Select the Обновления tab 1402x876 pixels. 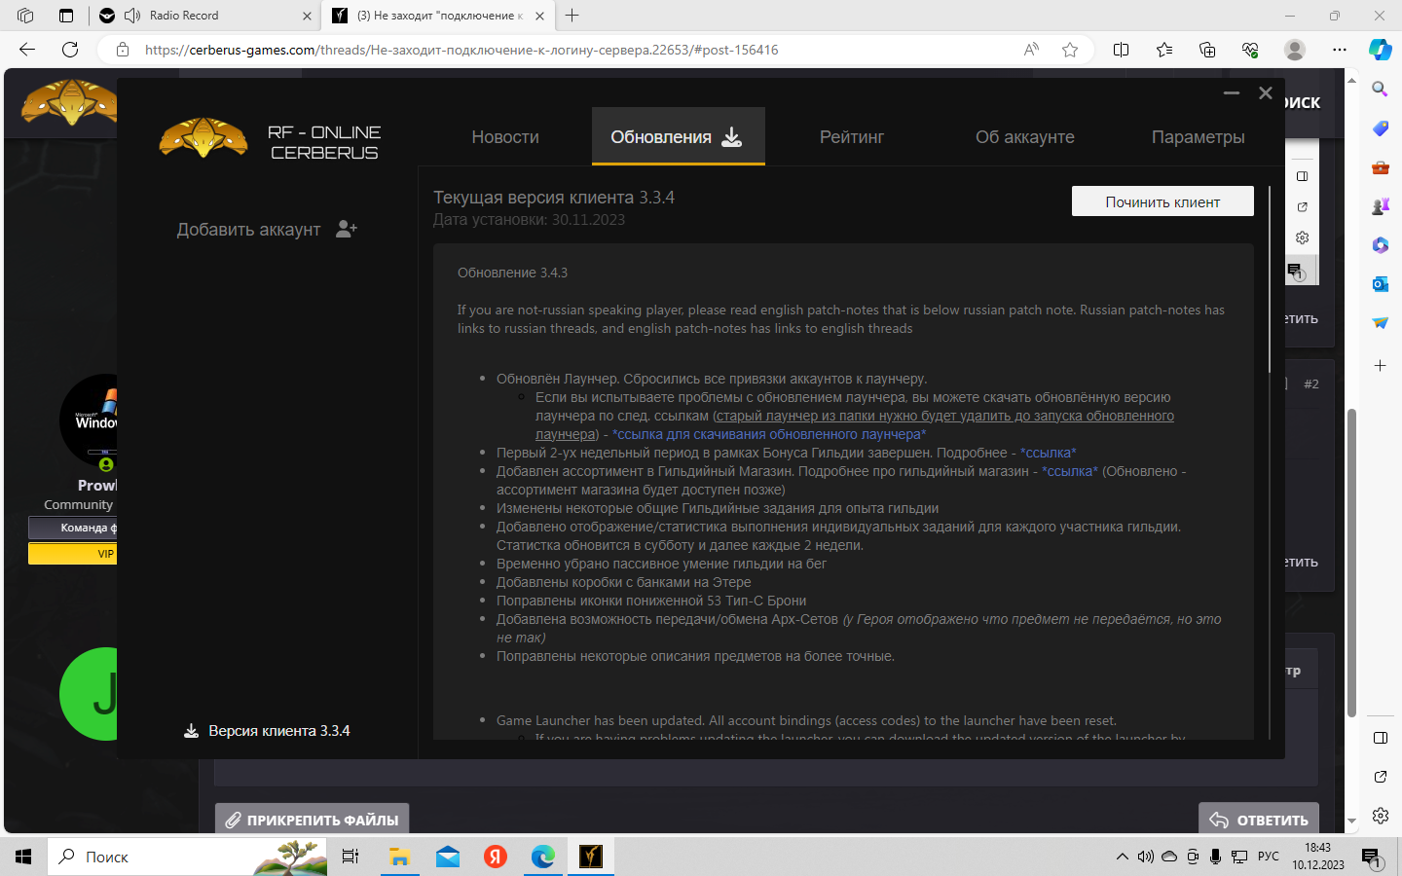(x=678, y=136)
